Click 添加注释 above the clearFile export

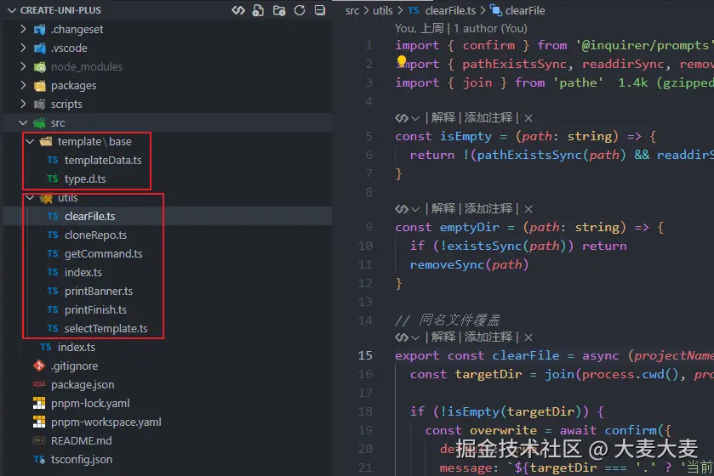click(488, 337)
